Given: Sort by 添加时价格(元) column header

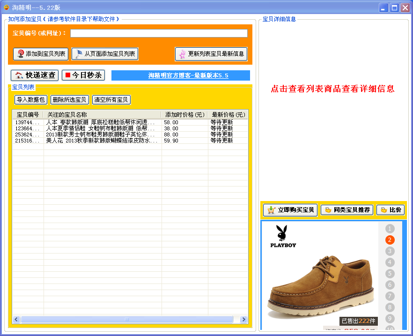Looking at the screenshot, I should [x=184, y=115].
